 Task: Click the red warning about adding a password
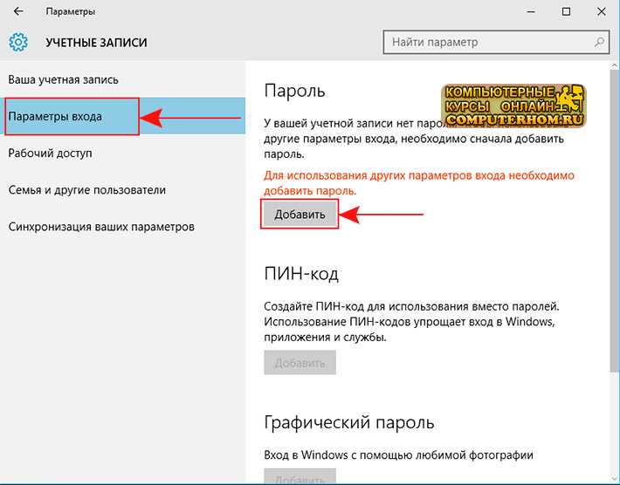[419, 183]
